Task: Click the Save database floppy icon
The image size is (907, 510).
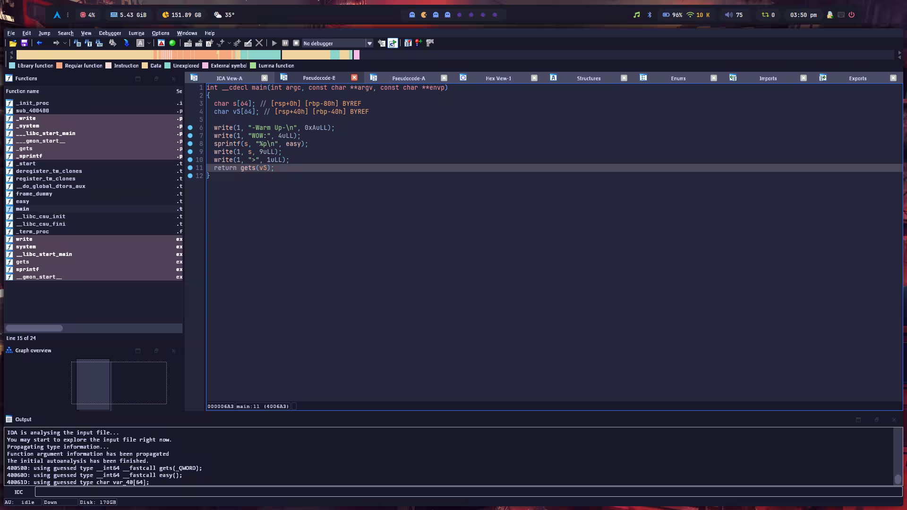Action: 24,43
